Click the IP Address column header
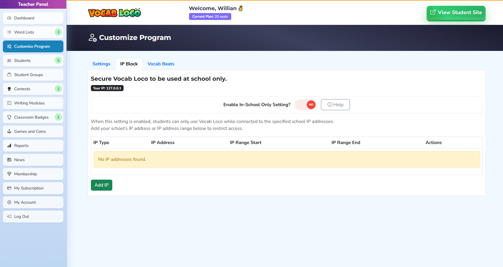 [163, 143]
